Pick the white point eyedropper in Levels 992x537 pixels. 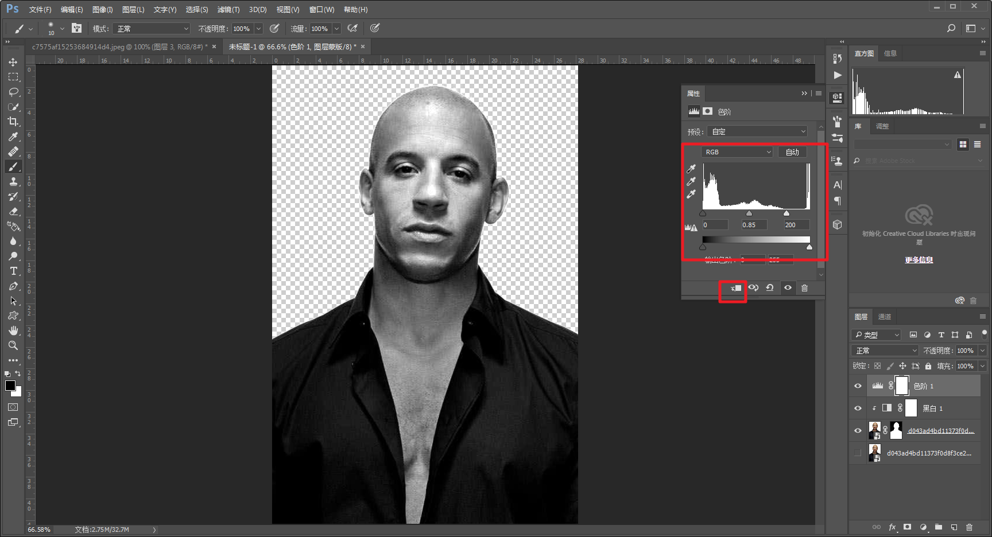tap(691, 194)
